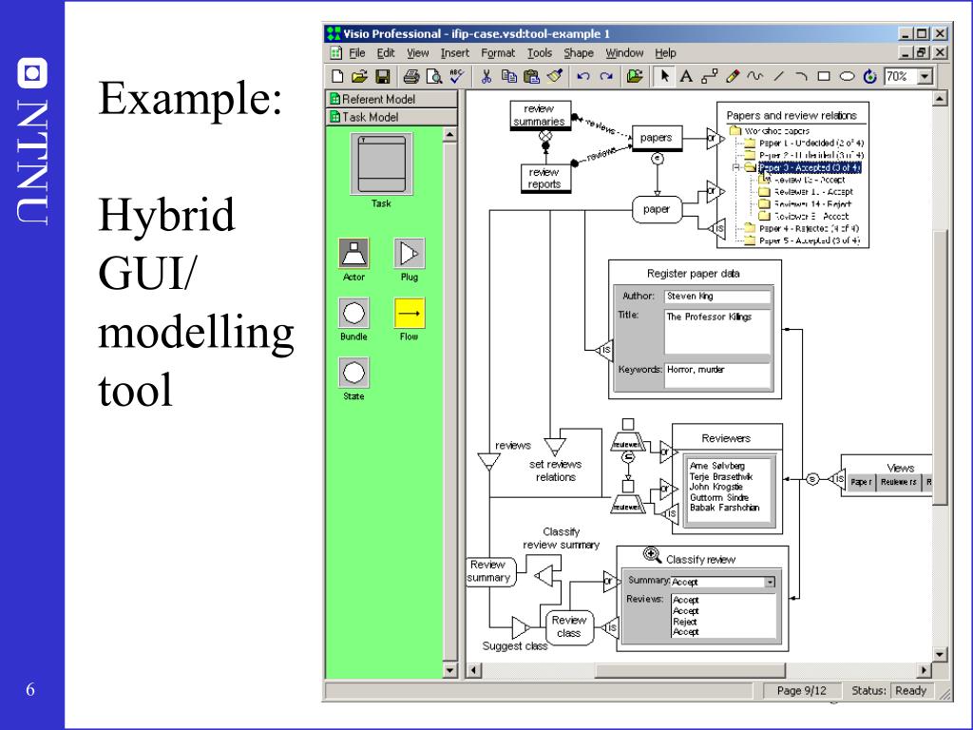Choose the Arc tool
The image size is (973, 730).
pos(801,76)
